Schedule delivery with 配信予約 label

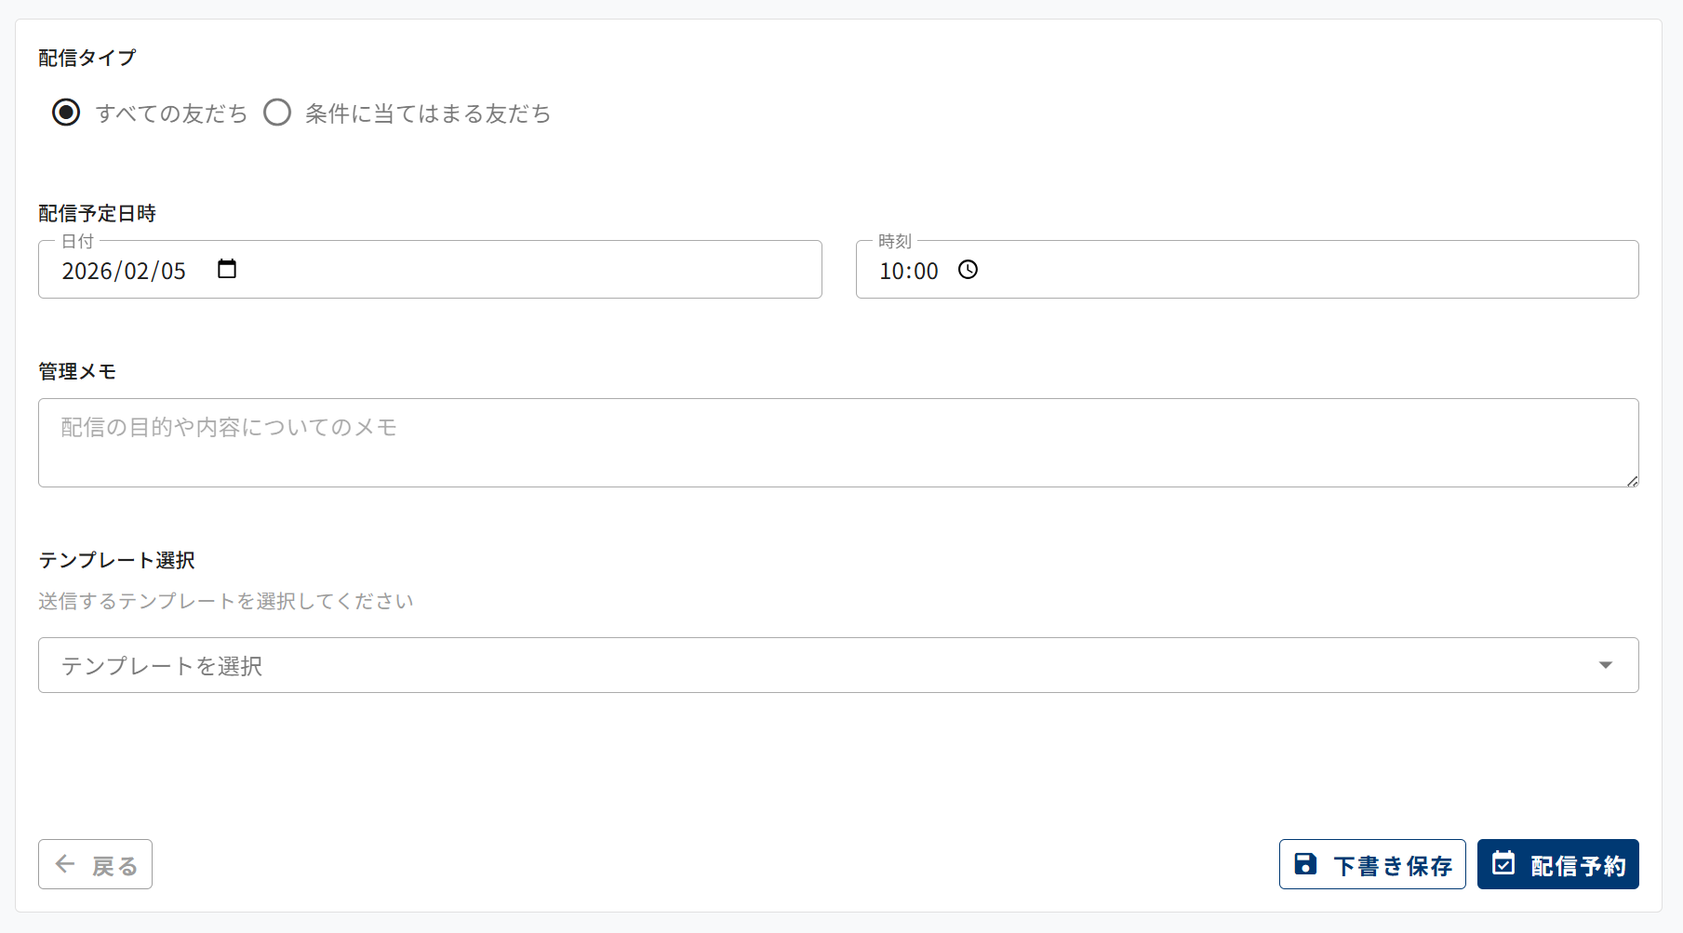click(x=1578, y=866)
